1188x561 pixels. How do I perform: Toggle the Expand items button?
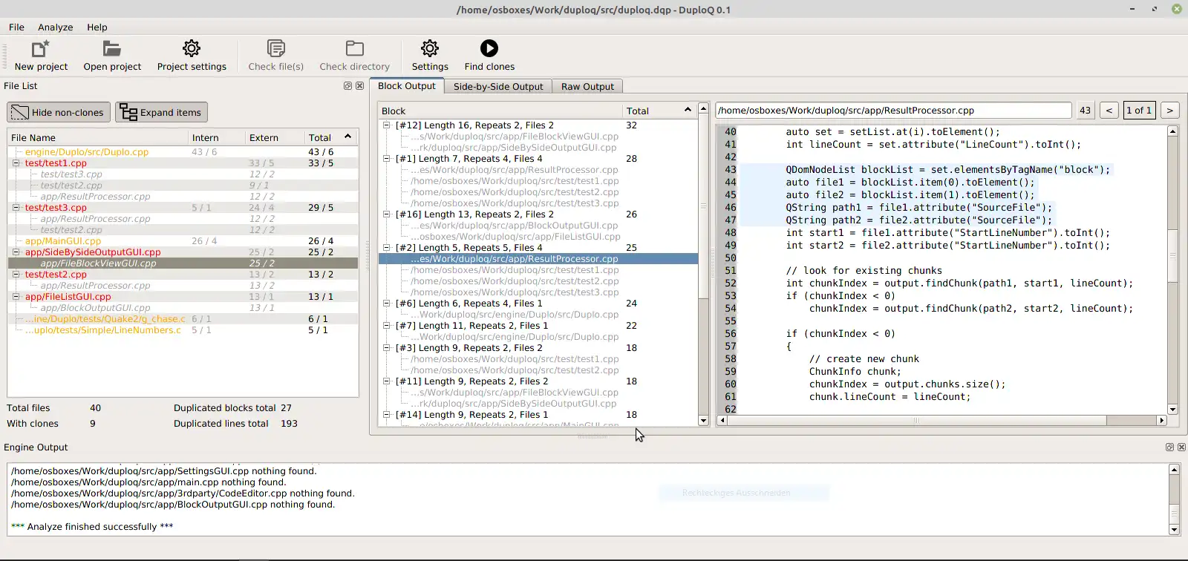tap(161, 113)
